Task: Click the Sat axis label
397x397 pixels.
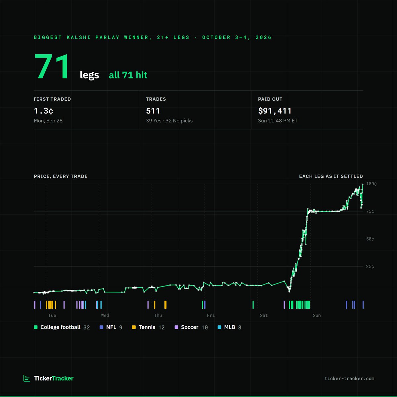Action: click(264, 315)
